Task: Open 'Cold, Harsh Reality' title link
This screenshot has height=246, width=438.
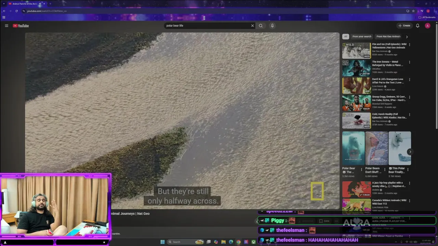Action: pos(389,116)
